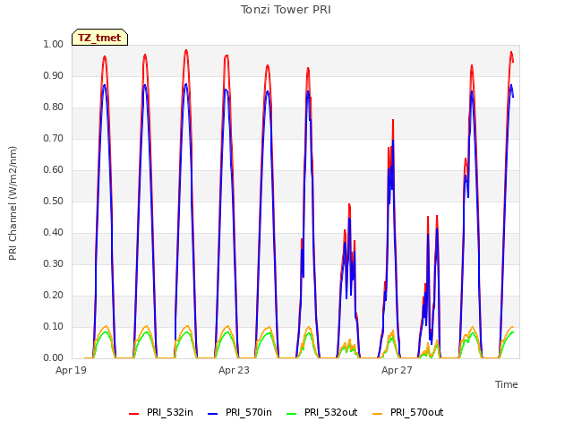573x430 pixels.
Task: Click the 0.70 y-axis tick label
Action: coord(54,138)
